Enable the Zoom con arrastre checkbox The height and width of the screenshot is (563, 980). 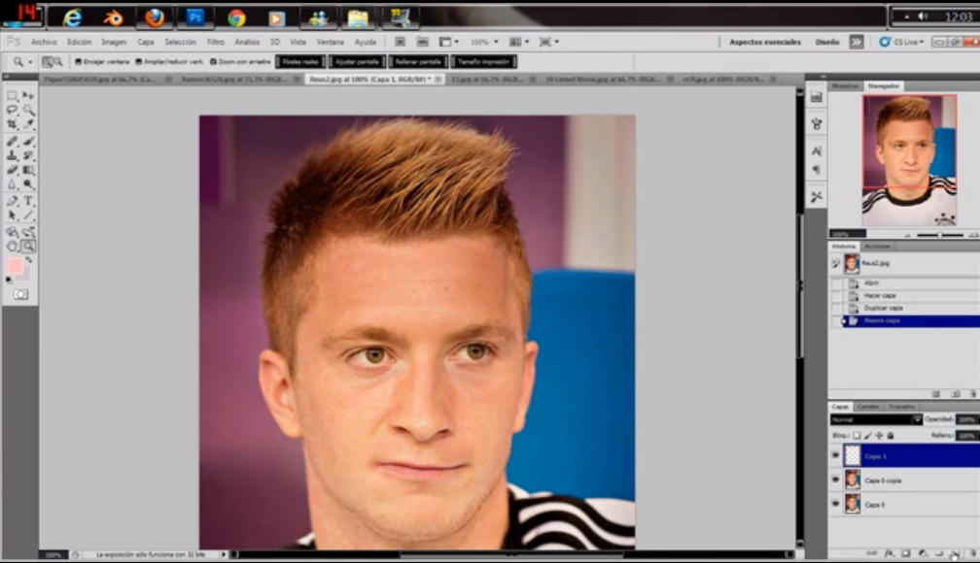(x=213, y=61)
